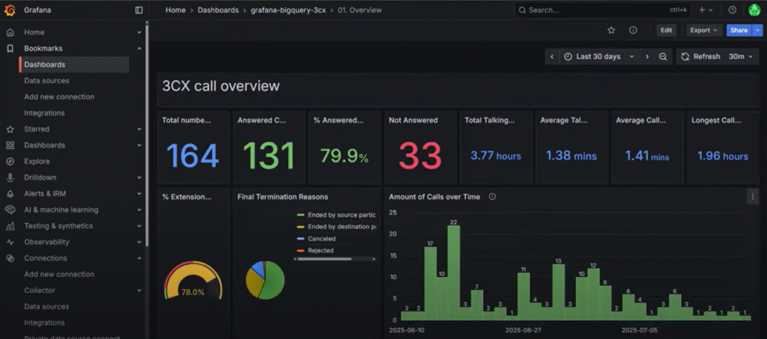Viewport: 767px width, 339px height.
Task: Open Add new connection under Connections
Action: (x=59, y=274)
